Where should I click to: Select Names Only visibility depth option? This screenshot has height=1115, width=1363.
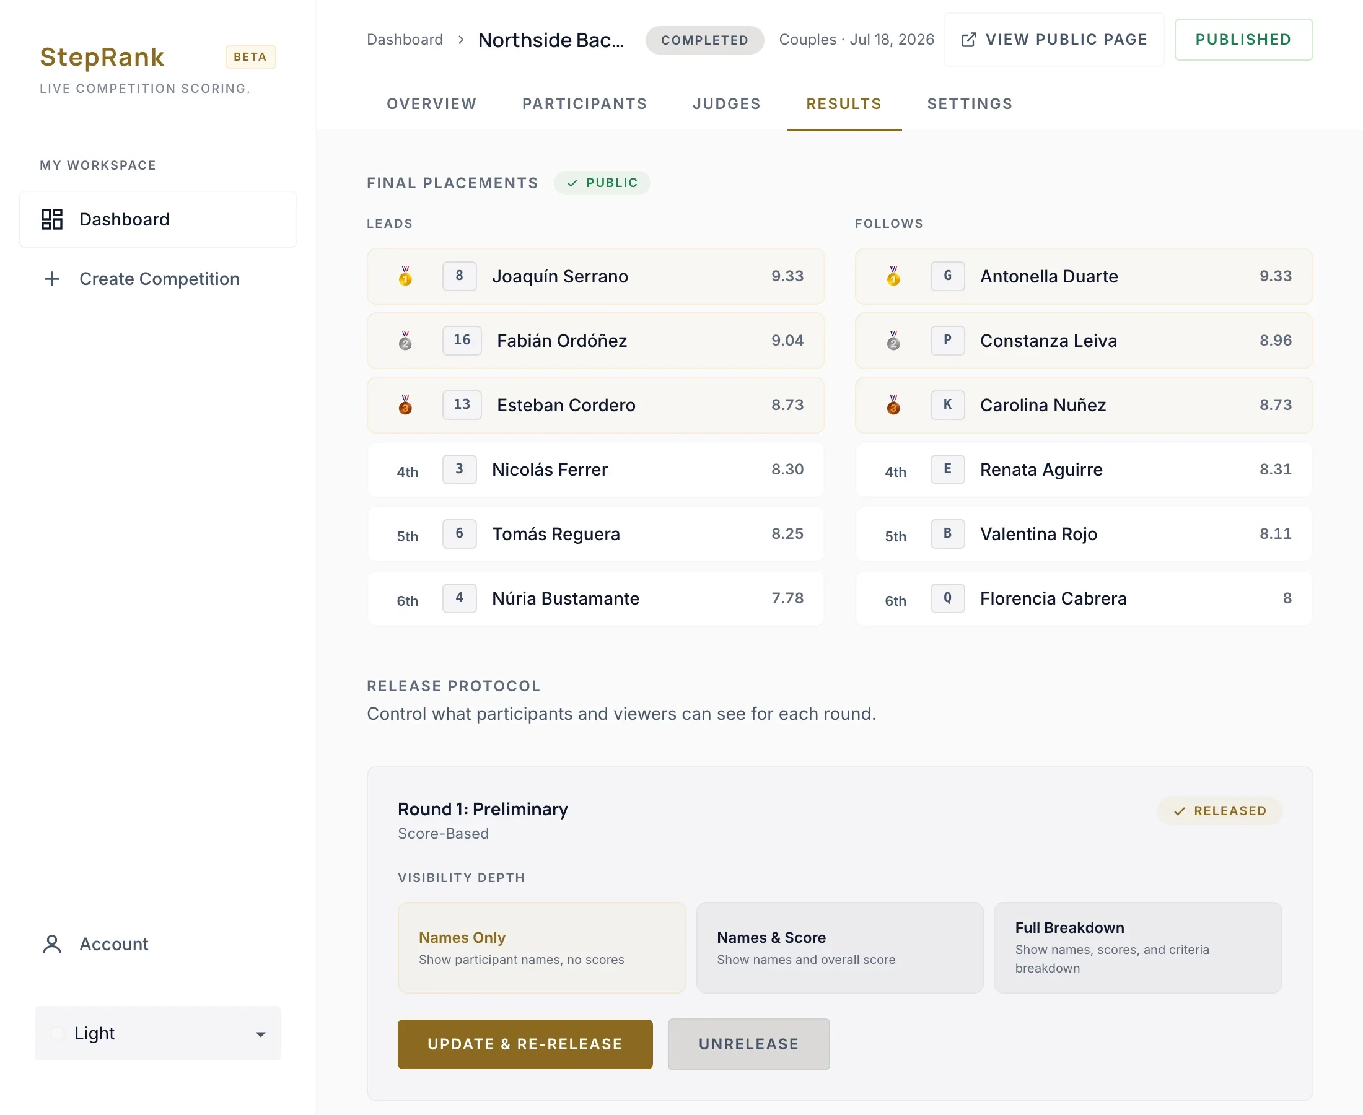(x=541, y=947)
